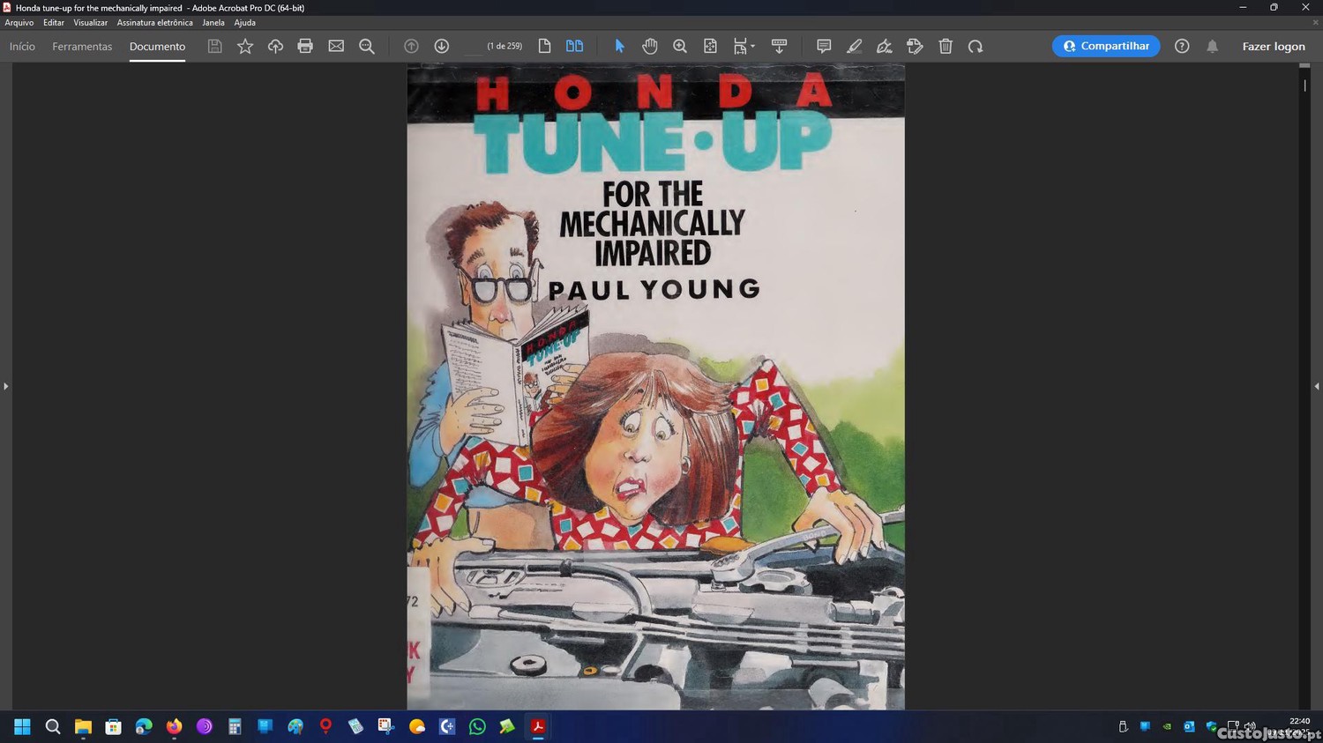Send file by email envelope icon
The height and width of the screenshot is (743, 1323).
(336, 47)
